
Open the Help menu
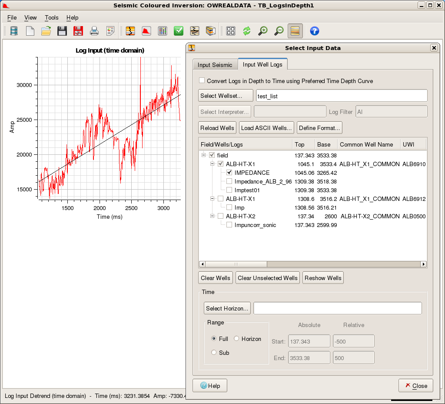(73, 17)
